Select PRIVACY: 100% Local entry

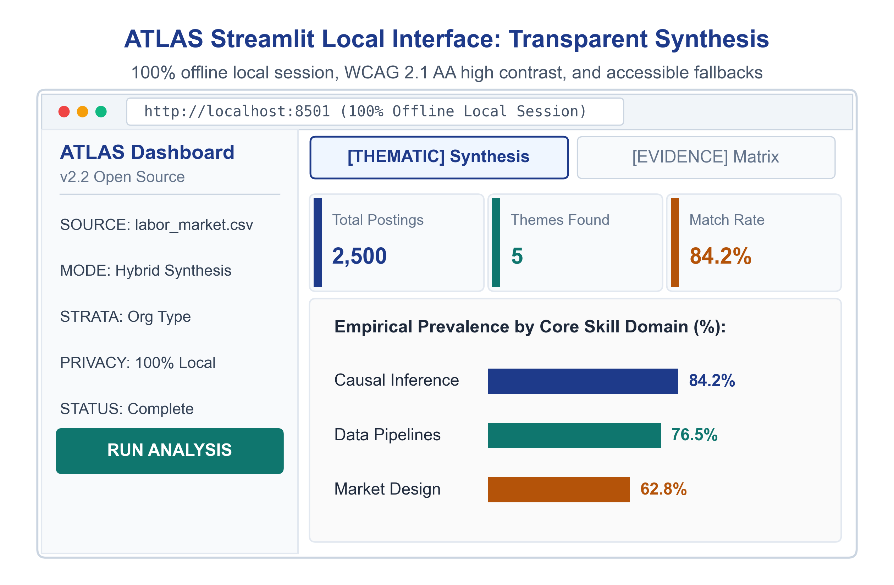(x=138, y=363)
